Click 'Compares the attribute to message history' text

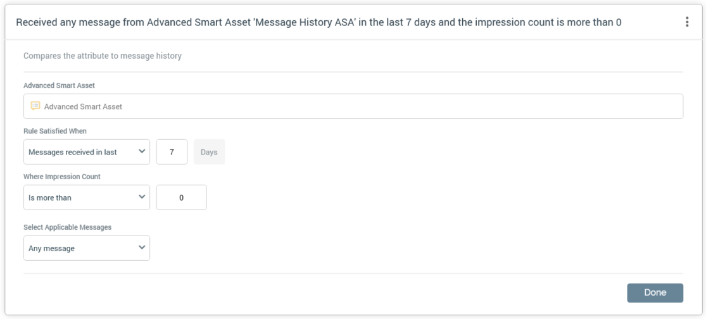point(103,56)
